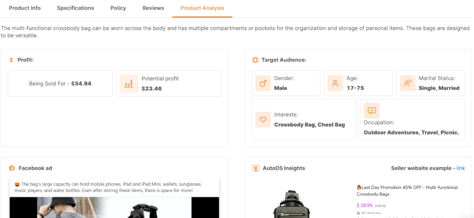The image size is (474, 218).
Task: Click the Profit section heading
Action: pyautogui.click(x=25, y=60)
